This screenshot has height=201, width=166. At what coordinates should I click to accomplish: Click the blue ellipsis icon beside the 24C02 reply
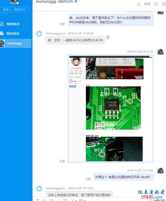tap(108, 38)
